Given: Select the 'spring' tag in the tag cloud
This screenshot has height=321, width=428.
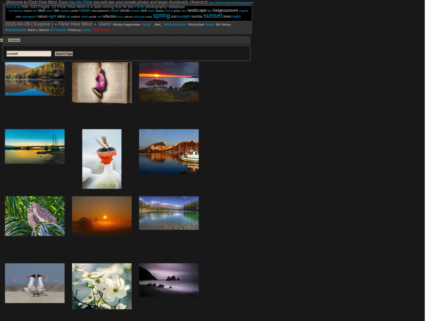Looking at the screenshot, I should coord(161,15).
